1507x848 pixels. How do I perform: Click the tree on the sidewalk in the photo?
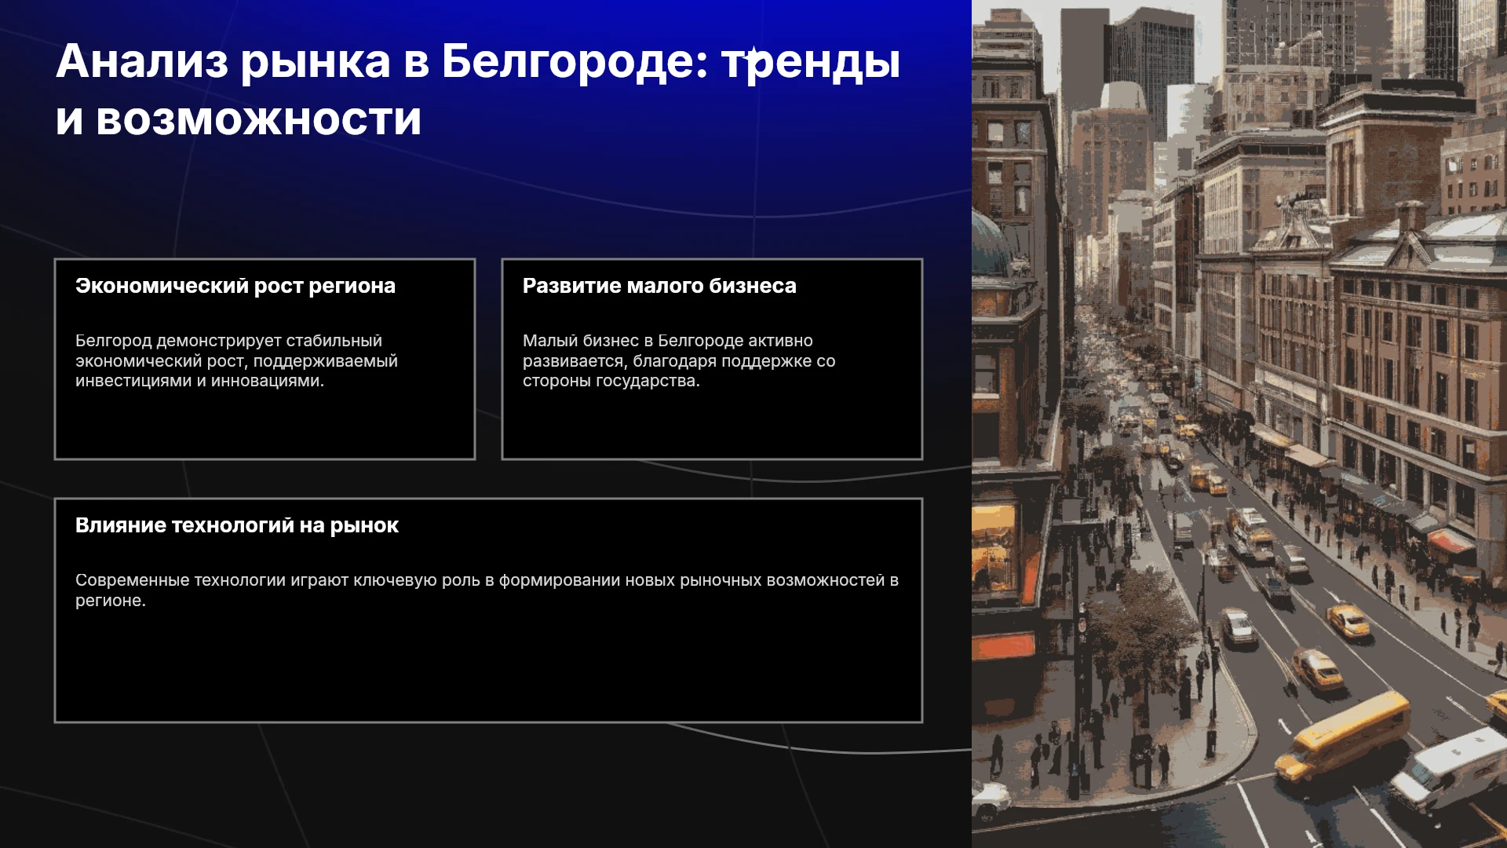1138,628
